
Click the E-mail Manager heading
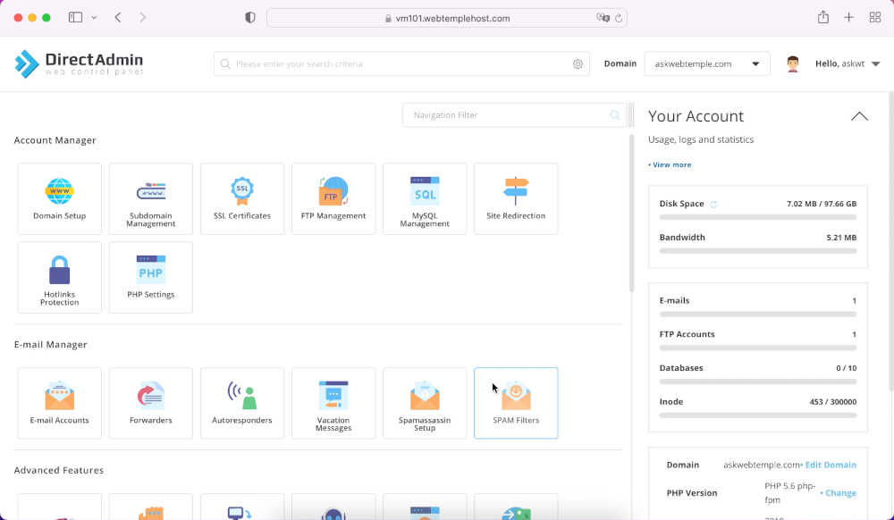pos(50,345)
